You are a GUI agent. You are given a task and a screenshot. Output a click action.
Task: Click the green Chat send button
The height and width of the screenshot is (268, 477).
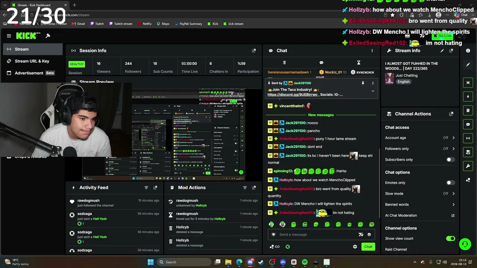pos(368,247)
